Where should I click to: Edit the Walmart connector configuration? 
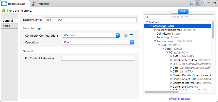point(132,36)
